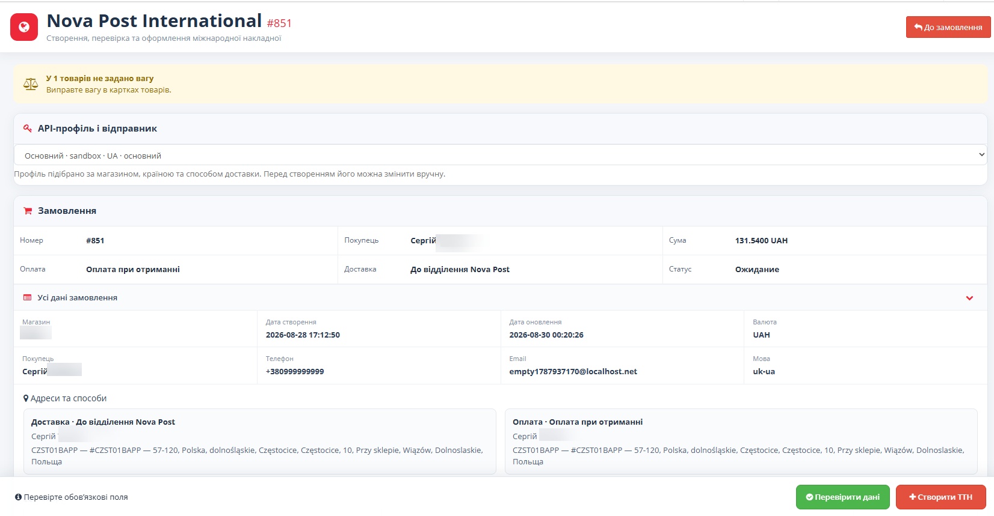Click the delivery card address CZST01BAPP text
The height and width of the screenshot is (516, 994).
click(x=258, y=456)
